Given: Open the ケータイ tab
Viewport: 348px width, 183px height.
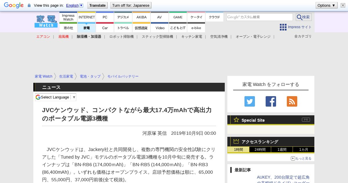Looking at the screenshot, I should coord(196,17).
